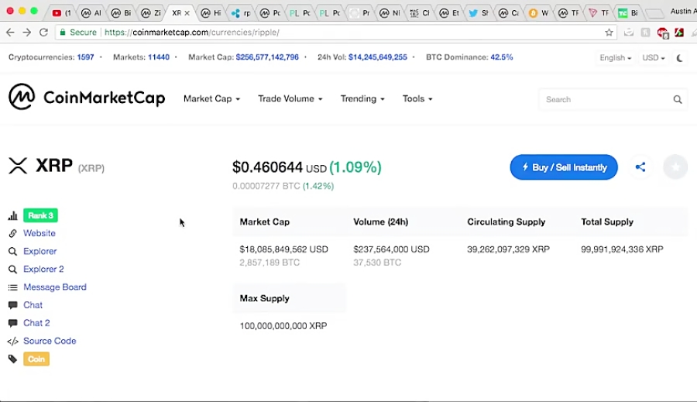The width and height of the screenshot is (697, 402).
Task: Click the 24h Vol value link
Action: [378, 57]
